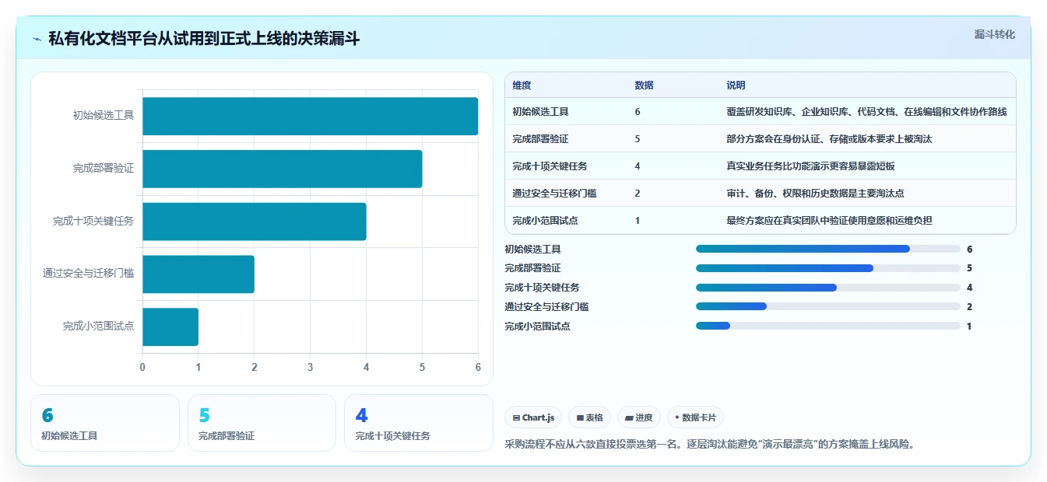Open the stat card showing 5 完成部署验证
Viewport: 1047px width, 482px height.
(262, 423)
